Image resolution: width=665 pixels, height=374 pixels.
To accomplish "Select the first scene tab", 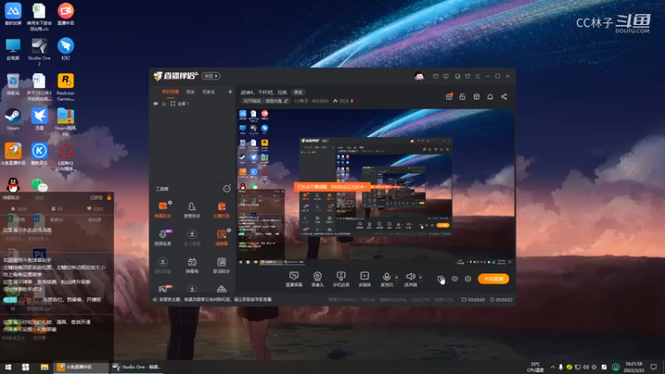I will [x=170, y=92].
